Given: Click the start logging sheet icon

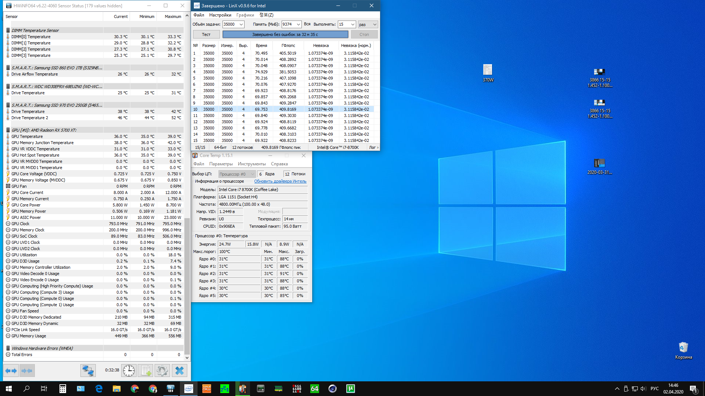Looking at the screenshot, I should [x=145, y=371].
